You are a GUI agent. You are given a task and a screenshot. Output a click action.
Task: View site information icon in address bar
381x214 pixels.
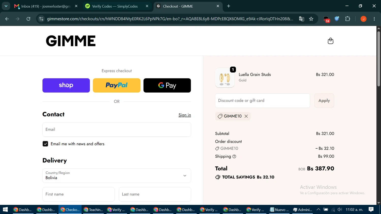coord(41,19)
